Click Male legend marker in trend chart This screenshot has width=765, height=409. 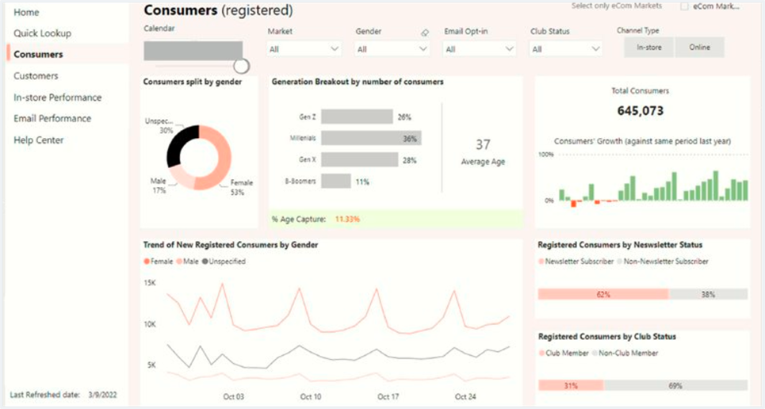click(179, 262)
